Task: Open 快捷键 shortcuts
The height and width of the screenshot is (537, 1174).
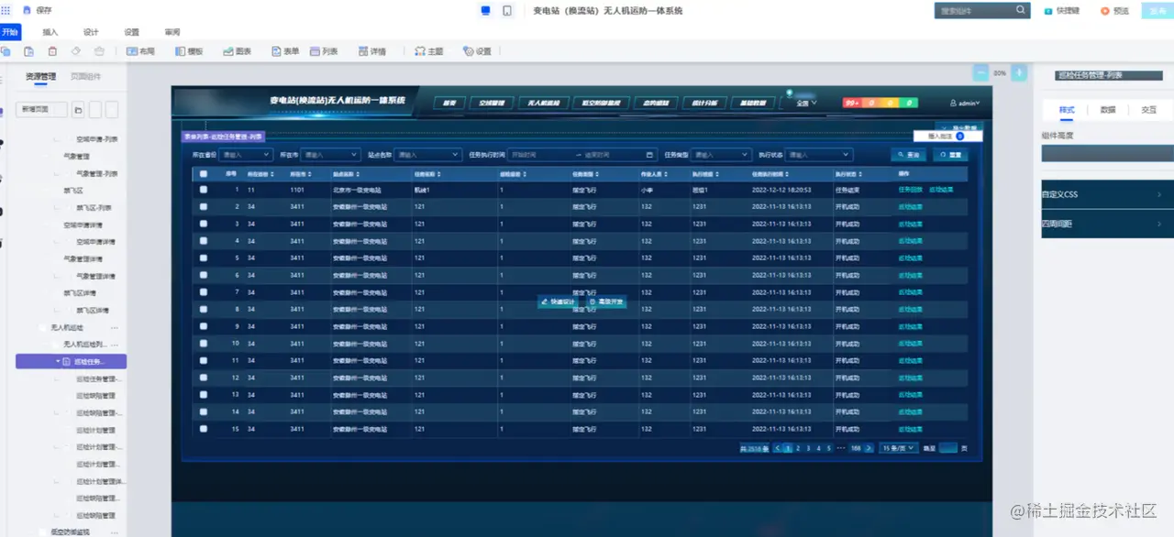Action: point(1062,11)
